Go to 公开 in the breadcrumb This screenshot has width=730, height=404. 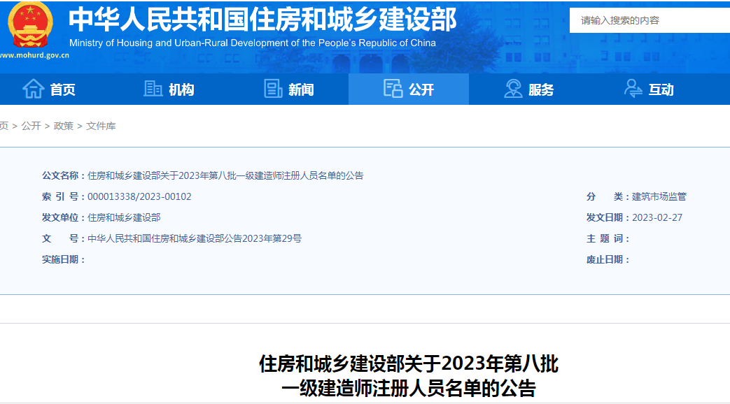(x=31, y=126)
